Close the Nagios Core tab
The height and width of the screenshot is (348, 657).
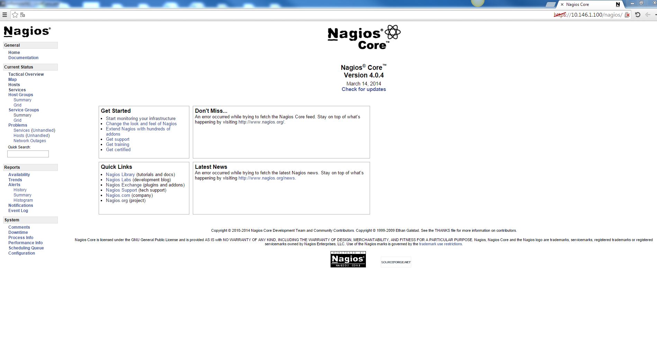(x=562, y=4)
